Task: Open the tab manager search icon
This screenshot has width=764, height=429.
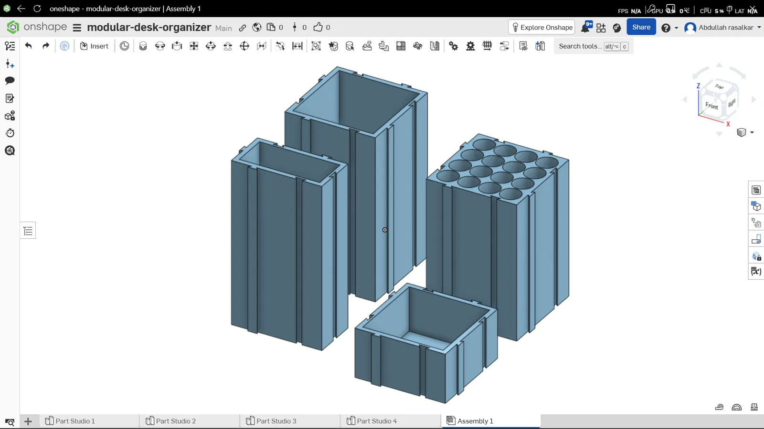Action: 10,422
